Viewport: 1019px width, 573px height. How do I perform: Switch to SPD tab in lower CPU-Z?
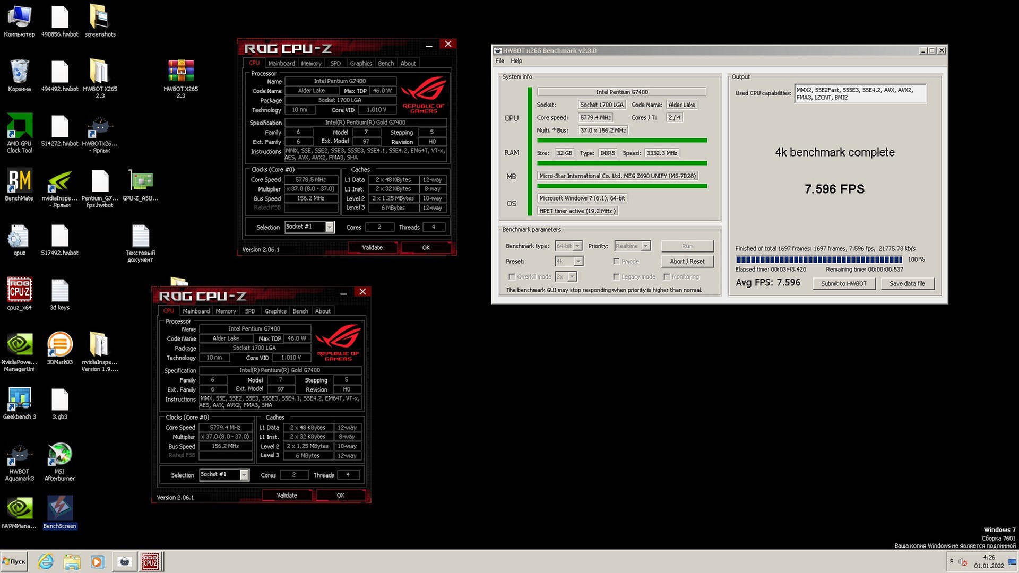(250, 311)
